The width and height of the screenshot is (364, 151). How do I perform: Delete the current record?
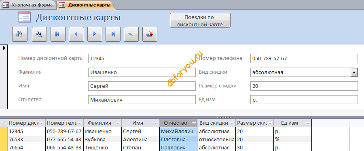[150, 34]
